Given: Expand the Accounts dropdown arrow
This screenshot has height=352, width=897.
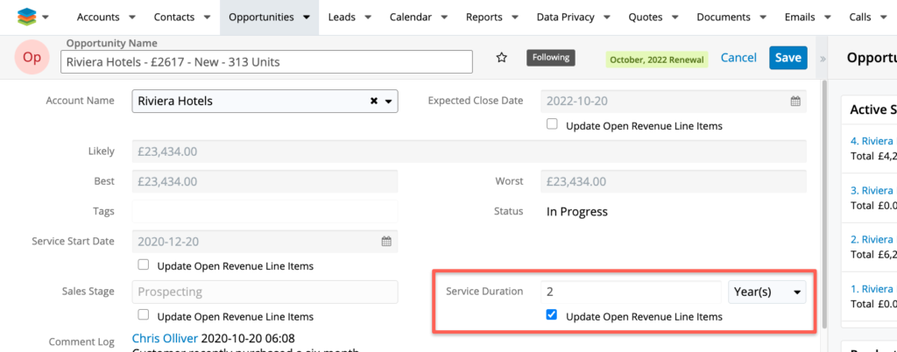Looking at the screenshot, I should click(x=132, y=18).
